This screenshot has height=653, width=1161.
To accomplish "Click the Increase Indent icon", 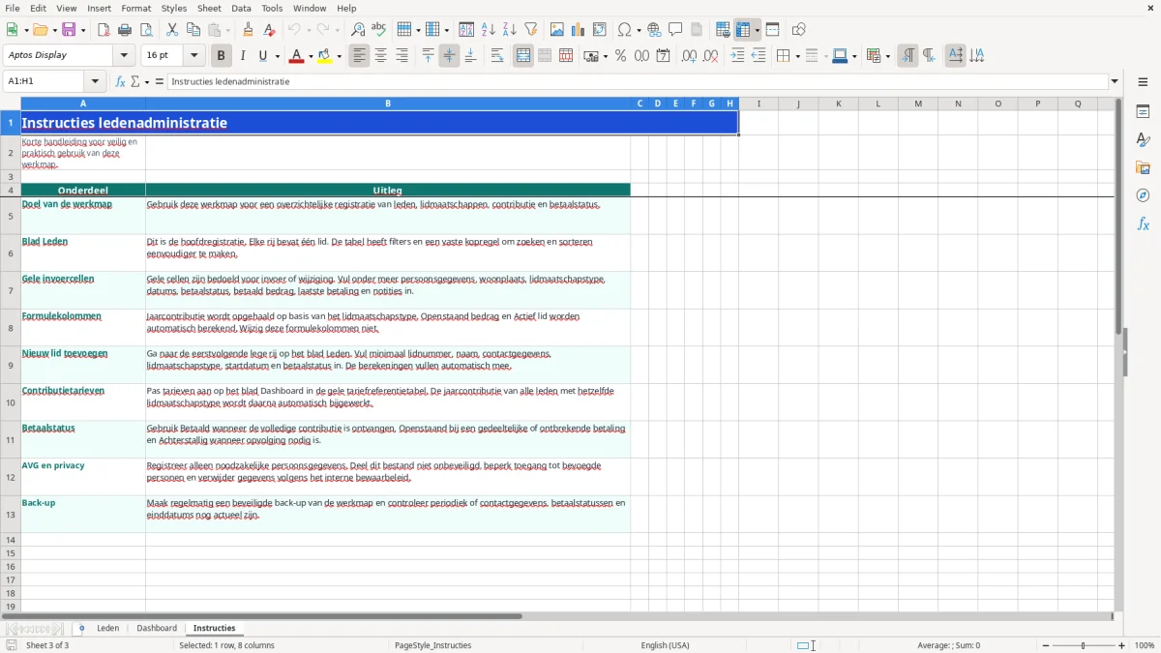I will [x=737, y=56].
